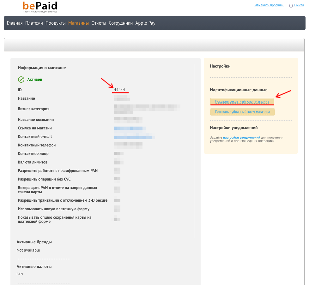Open the Отчеты section
Screen dimensions: 309x285
(x=99, y=23)
